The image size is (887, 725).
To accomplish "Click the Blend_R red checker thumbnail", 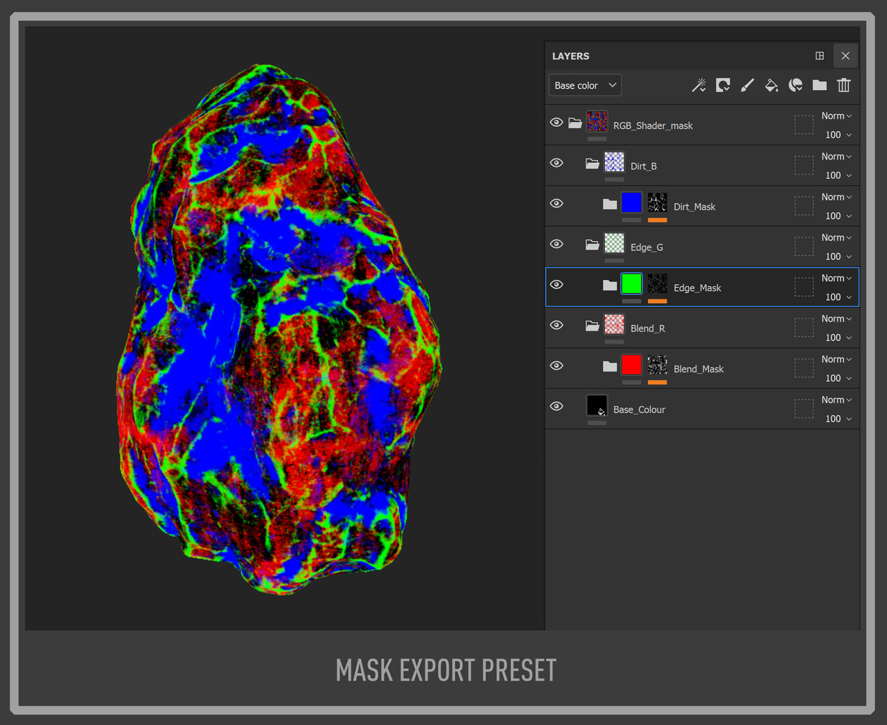I will (614, 324).
